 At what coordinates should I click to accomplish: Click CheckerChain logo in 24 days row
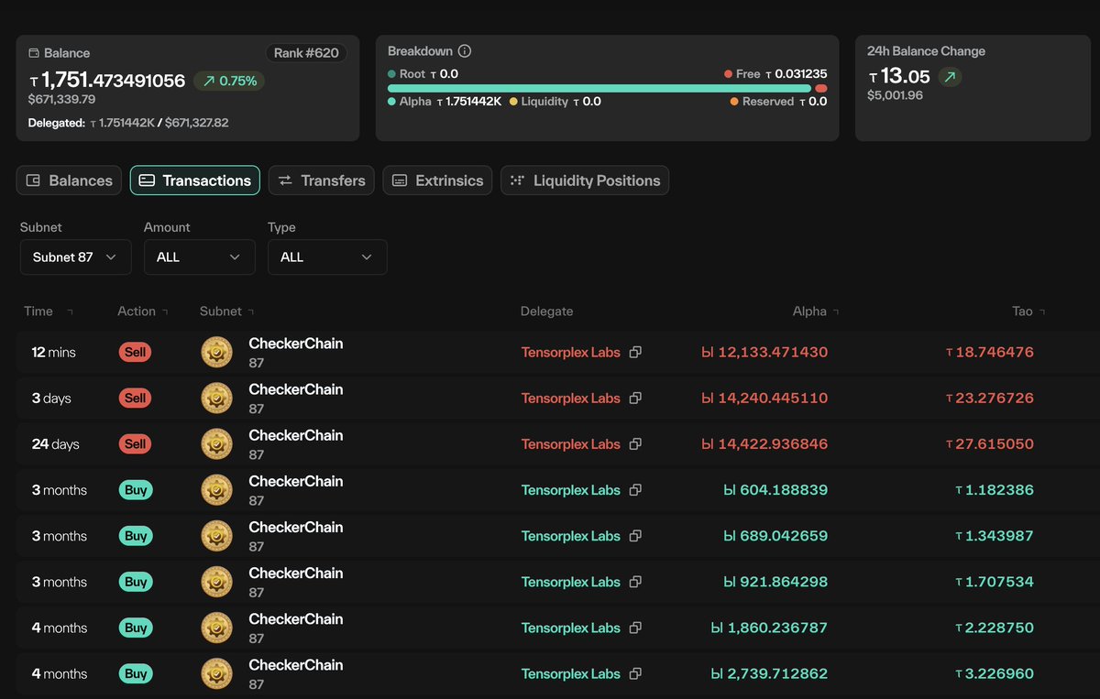tap(217, 443)
